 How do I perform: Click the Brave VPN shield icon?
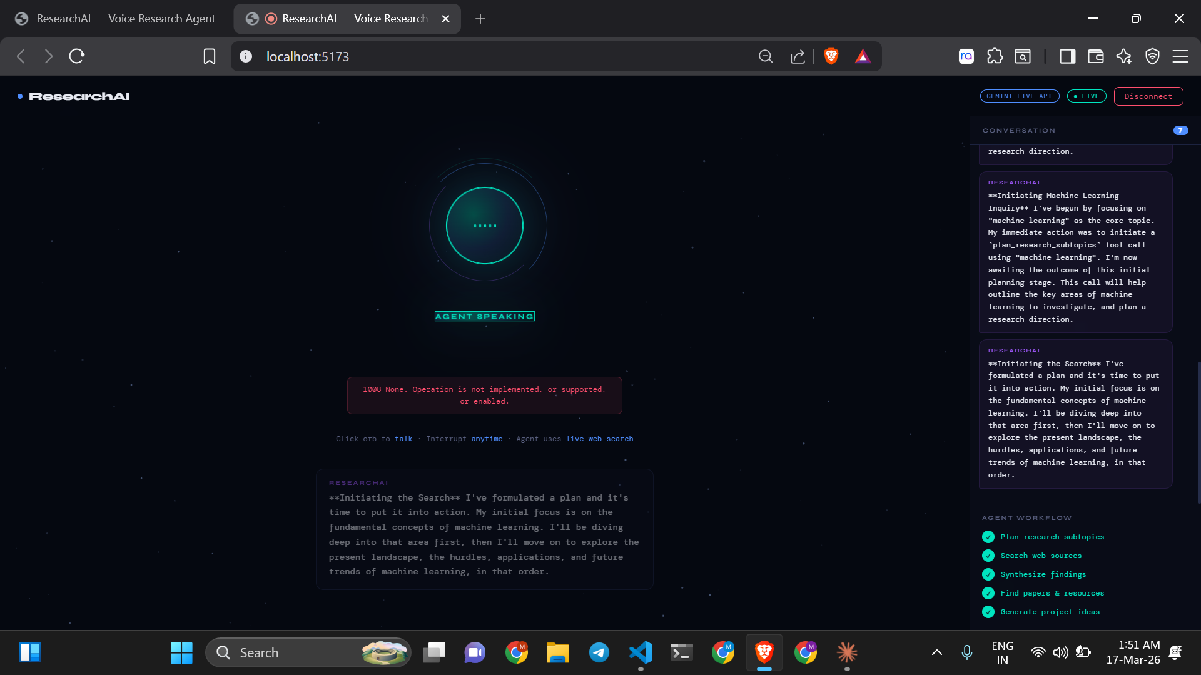1152,56
